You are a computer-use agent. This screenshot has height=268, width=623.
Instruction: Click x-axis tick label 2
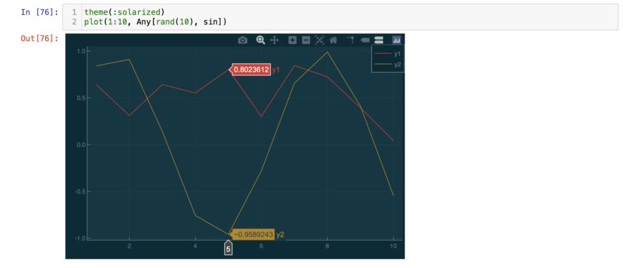[x=129, y=246]
